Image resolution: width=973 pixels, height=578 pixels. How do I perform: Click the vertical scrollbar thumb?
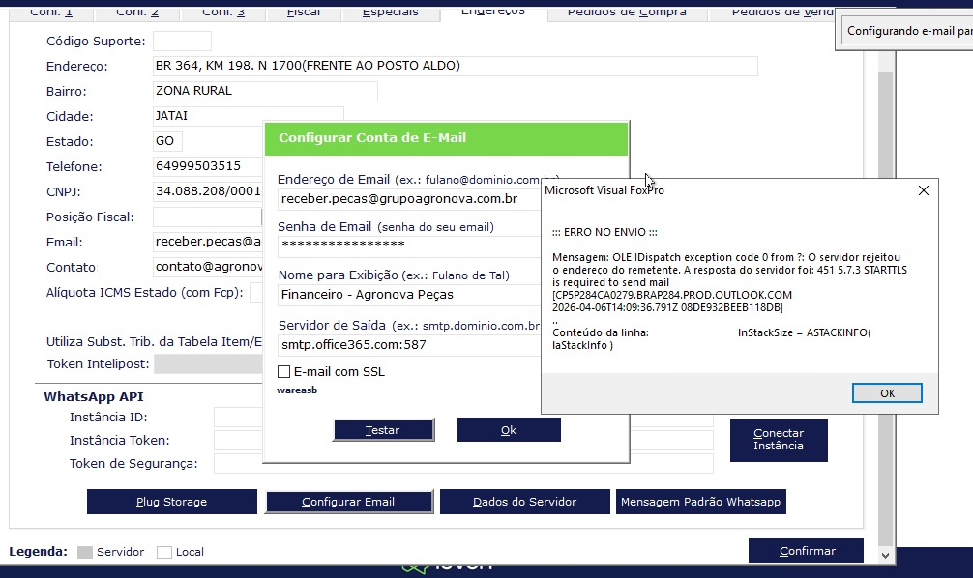tap(886, 124)
